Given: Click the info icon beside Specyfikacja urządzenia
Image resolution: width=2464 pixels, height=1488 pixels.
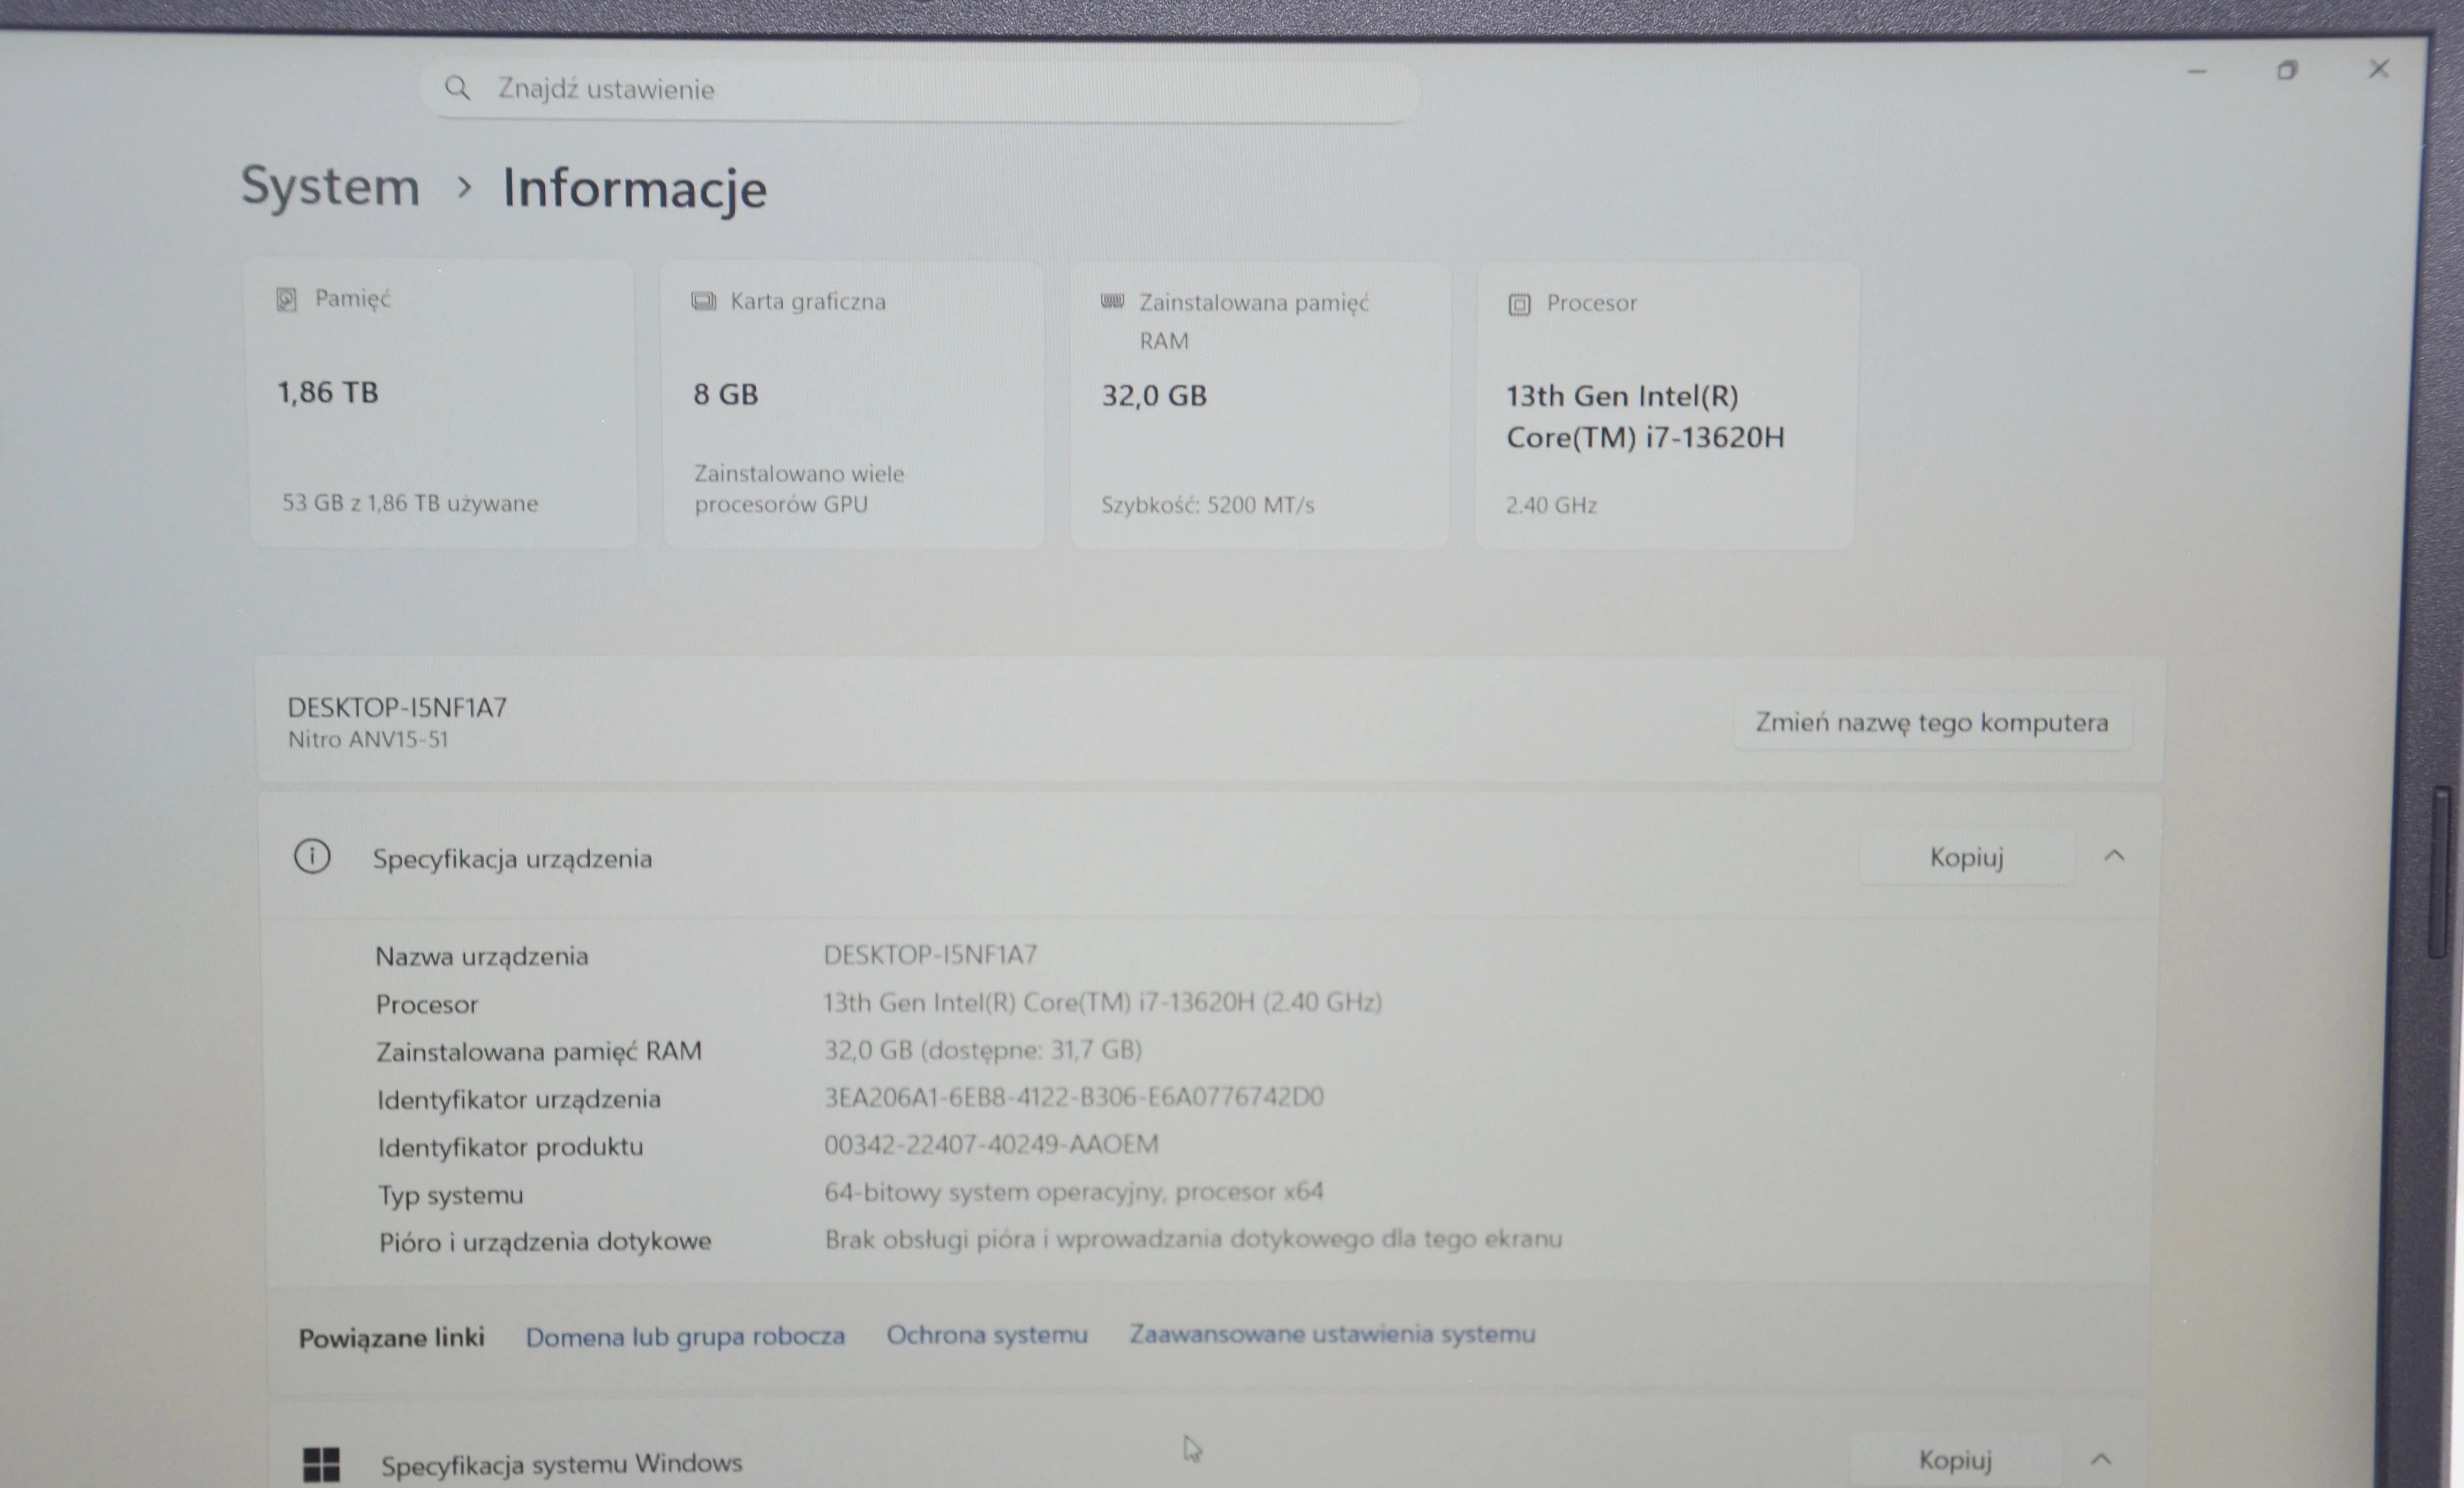Looking at the screenshot, I should point(312,857).
